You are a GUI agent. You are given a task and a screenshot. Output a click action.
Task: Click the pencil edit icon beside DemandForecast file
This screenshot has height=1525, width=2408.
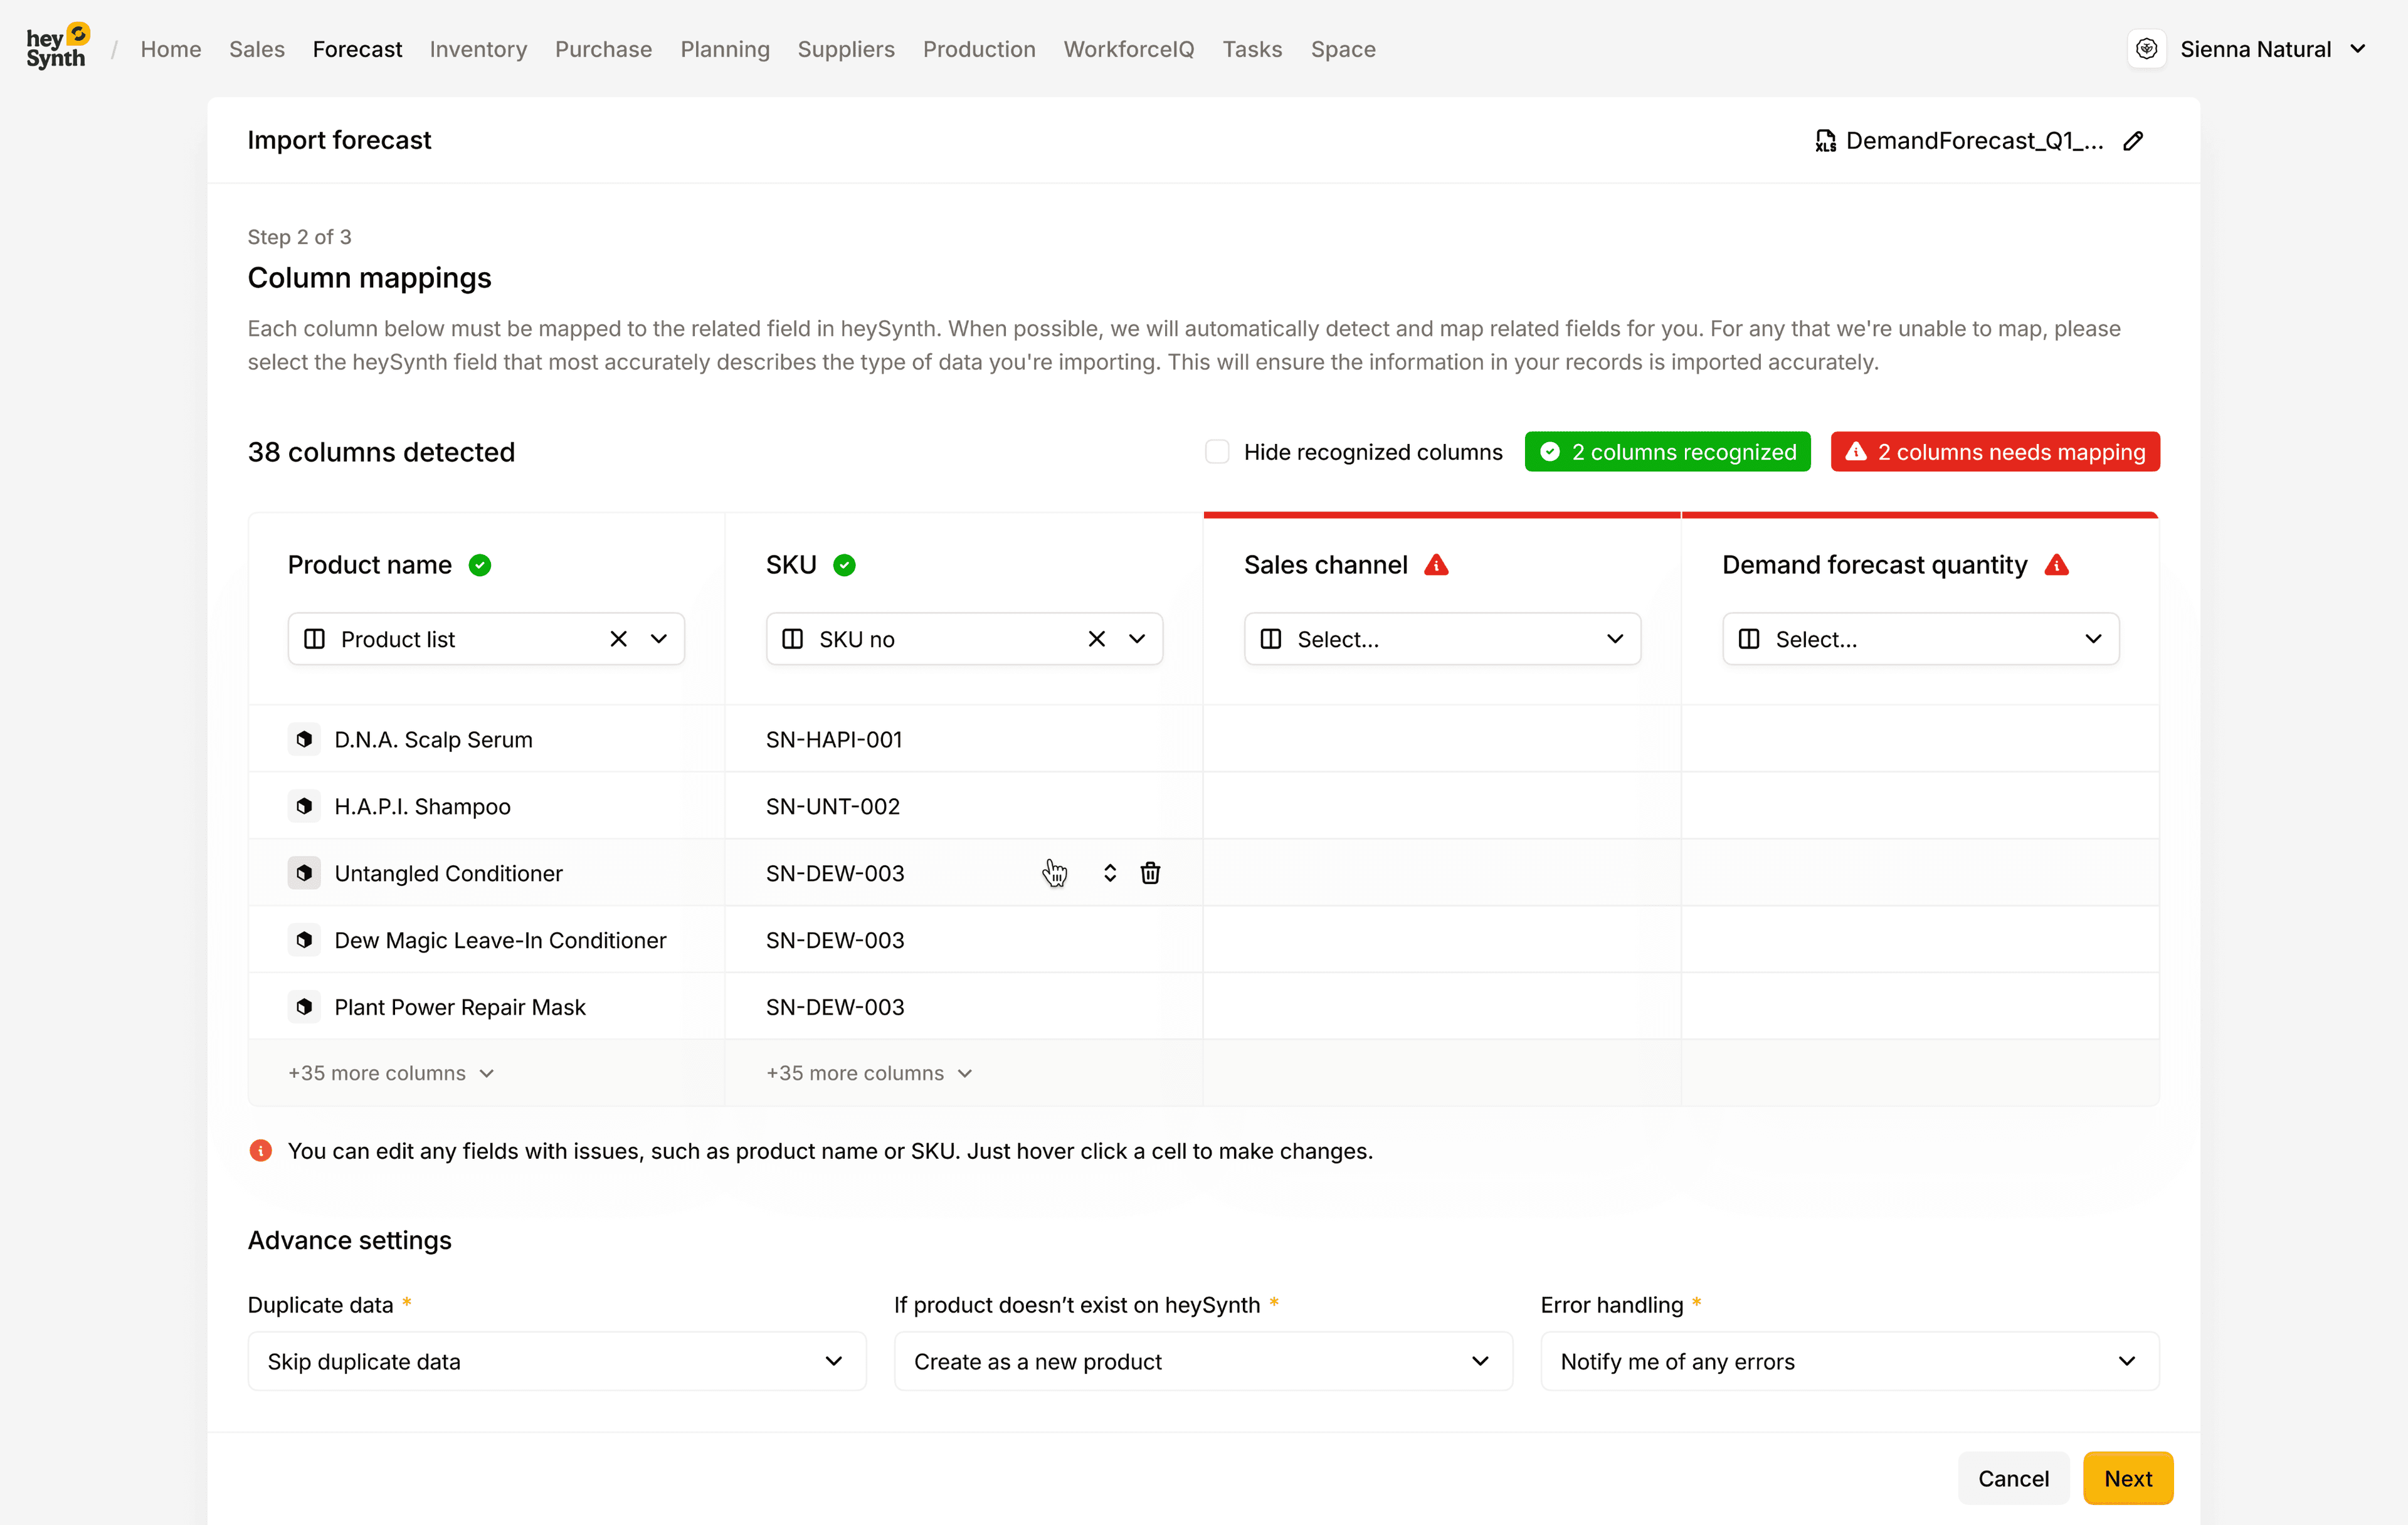point(2133,141)
